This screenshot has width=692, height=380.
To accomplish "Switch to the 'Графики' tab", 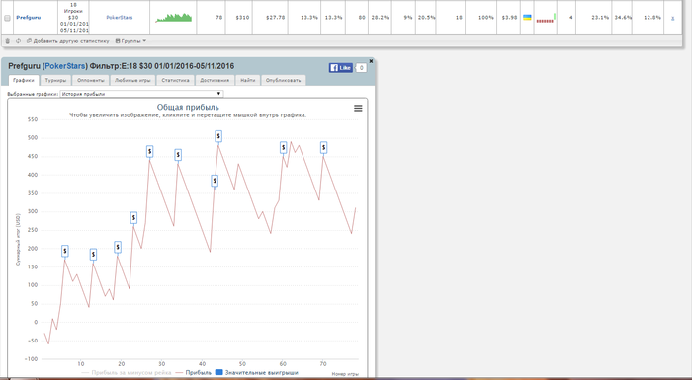I will tap(24, 80).
